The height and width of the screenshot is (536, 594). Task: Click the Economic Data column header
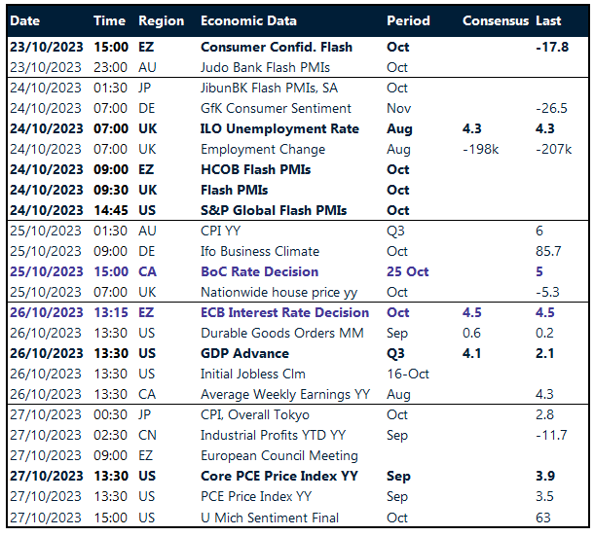(x=248, y=20)
